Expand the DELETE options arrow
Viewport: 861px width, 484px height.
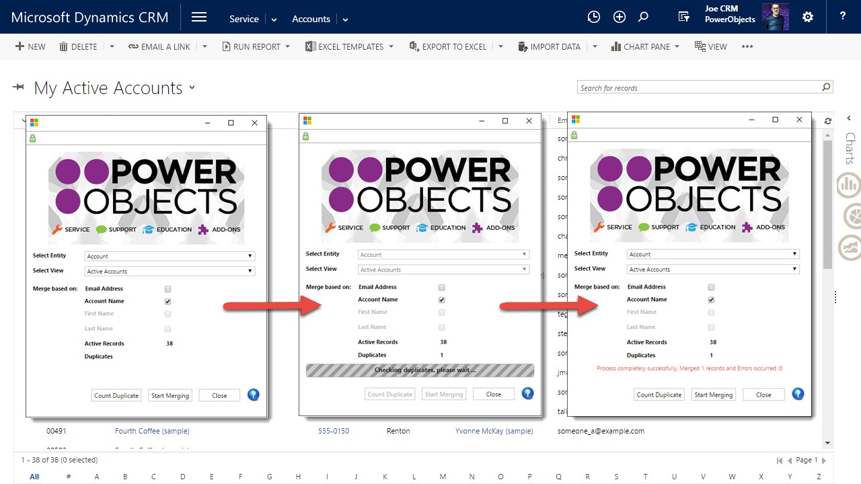[x=112, y=46]
